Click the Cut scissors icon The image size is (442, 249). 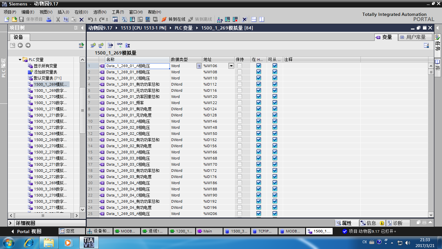tap(58, 19)
